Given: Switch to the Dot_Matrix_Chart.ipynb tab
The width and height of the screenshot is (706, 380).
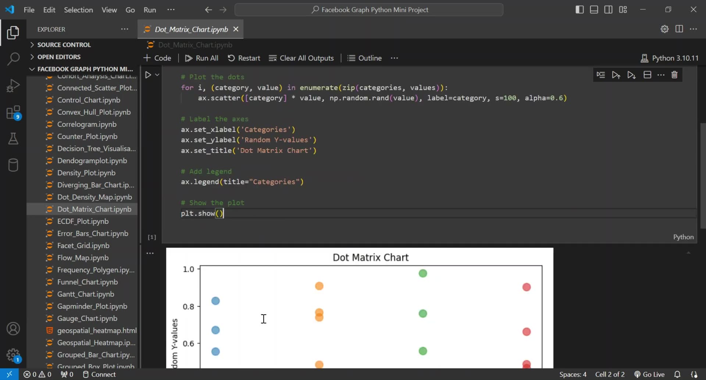Looking at the screenshot, I should [x=190, y=29].
